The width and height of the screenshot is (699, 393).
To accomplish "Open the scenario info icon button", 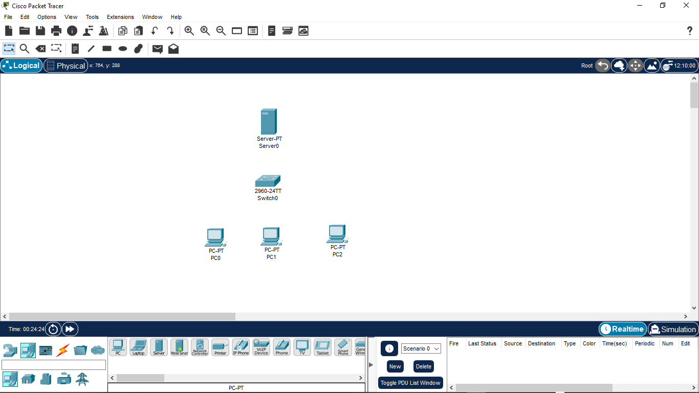I will point(389,348).
